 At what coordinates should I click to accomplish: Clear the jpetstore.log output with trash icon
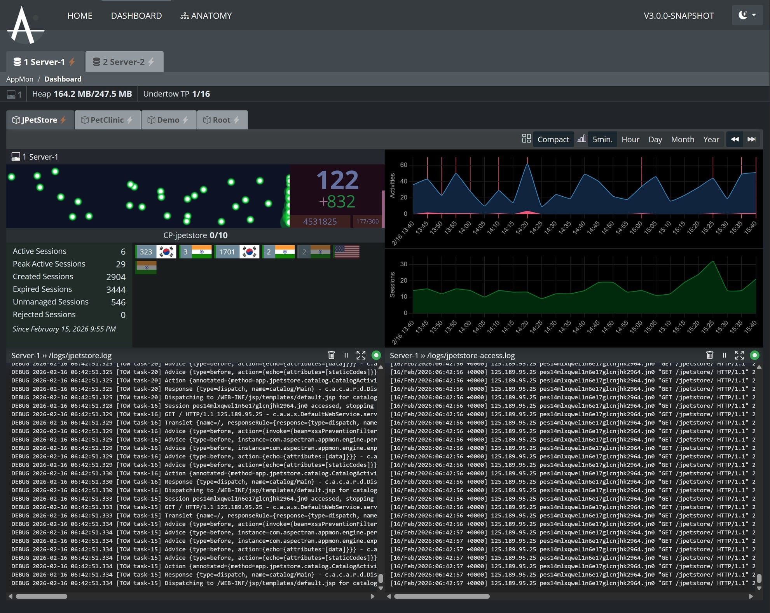tap(331, 355)
